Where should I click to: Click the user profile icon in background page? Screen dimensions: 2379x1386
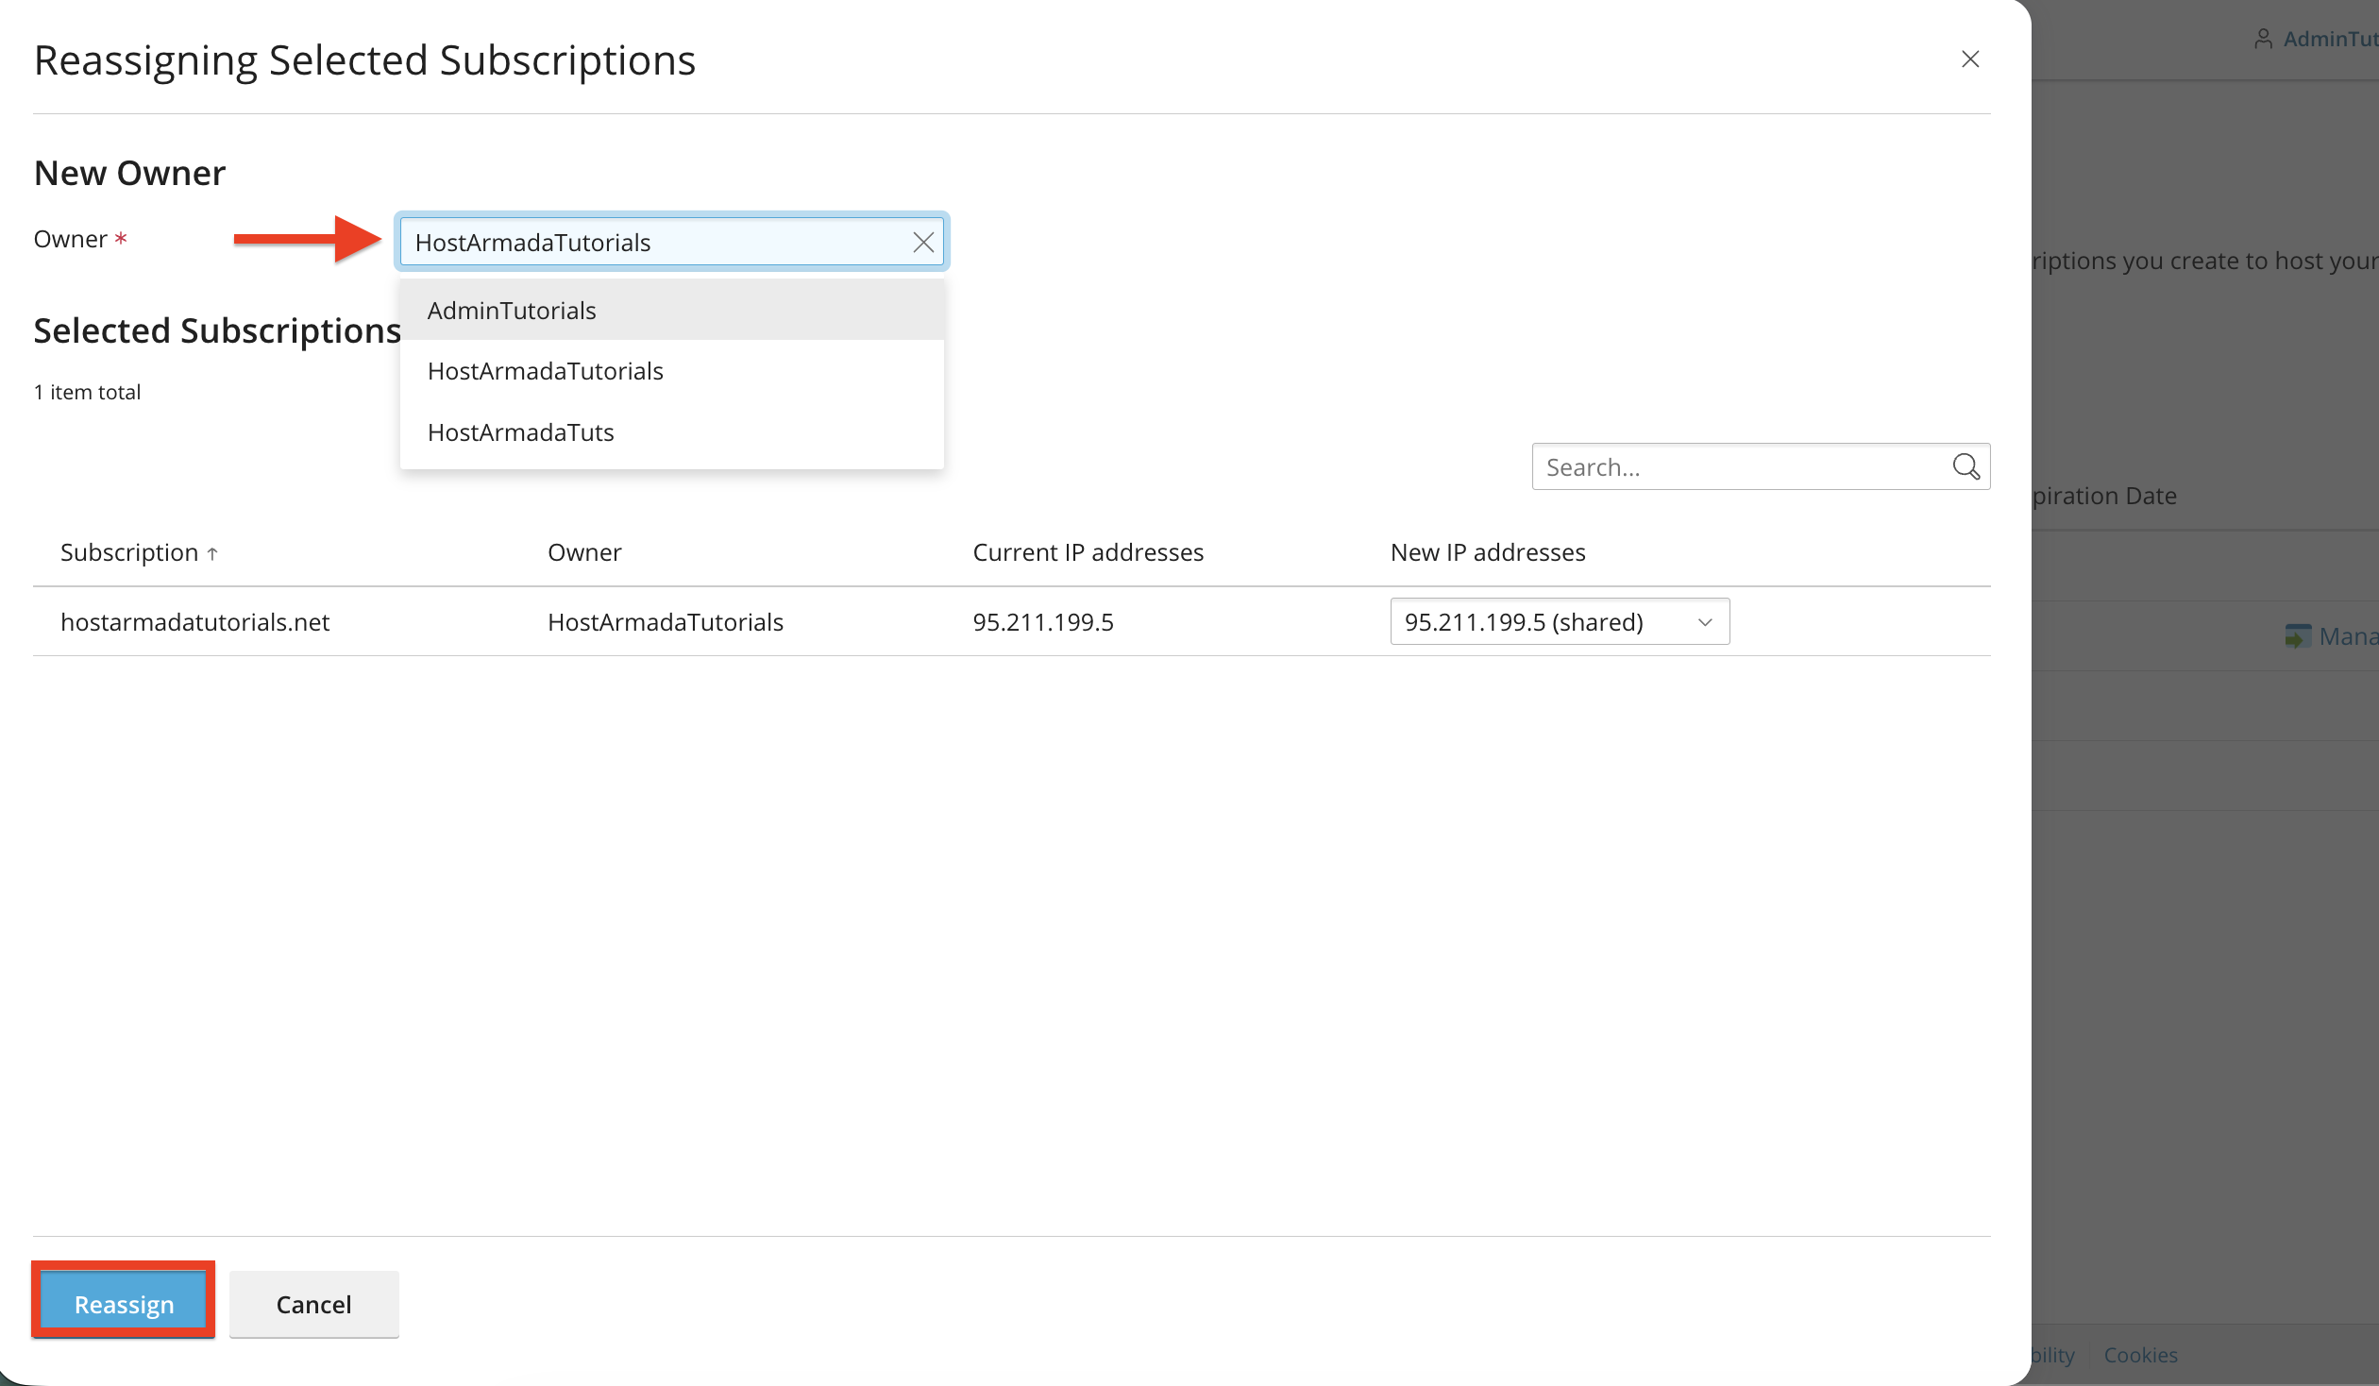coord(2263,39)
